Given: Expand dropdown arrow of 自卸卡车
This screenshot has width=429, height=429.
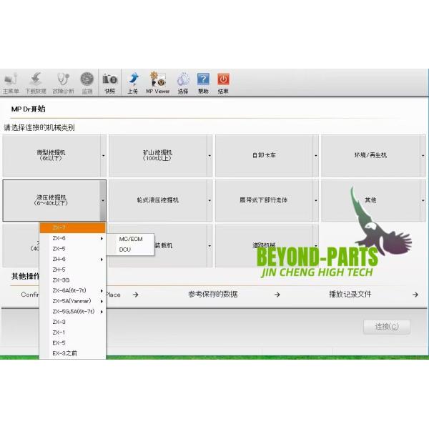Looking at the screenshot, I should [x=316, y=155].
